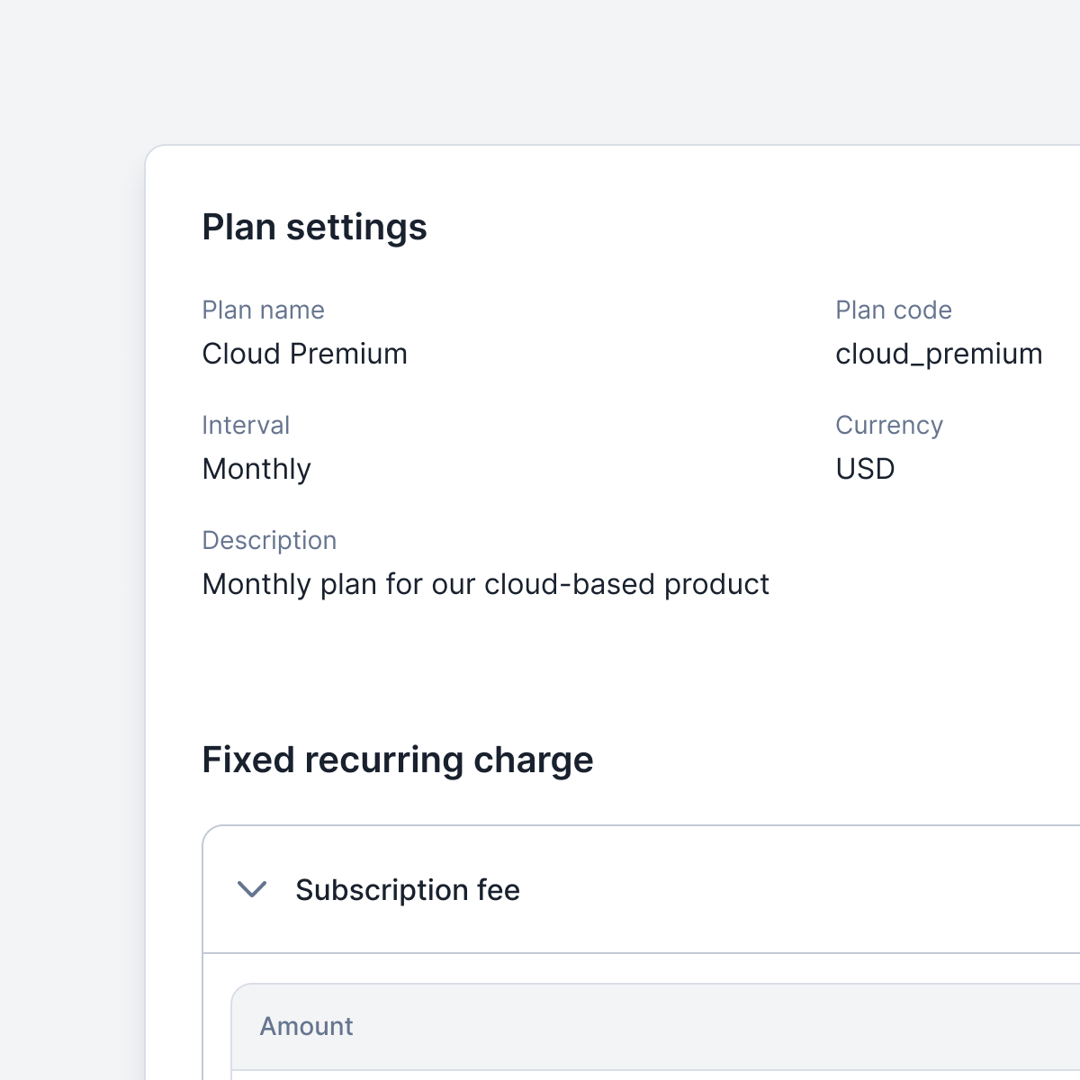Click the plan description text

click(x=485, y=584)
